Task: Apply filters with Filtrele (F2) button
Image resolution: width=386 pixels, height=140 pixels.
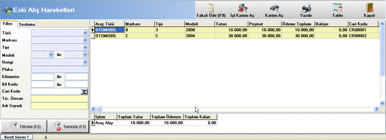Action: [24, 127]
